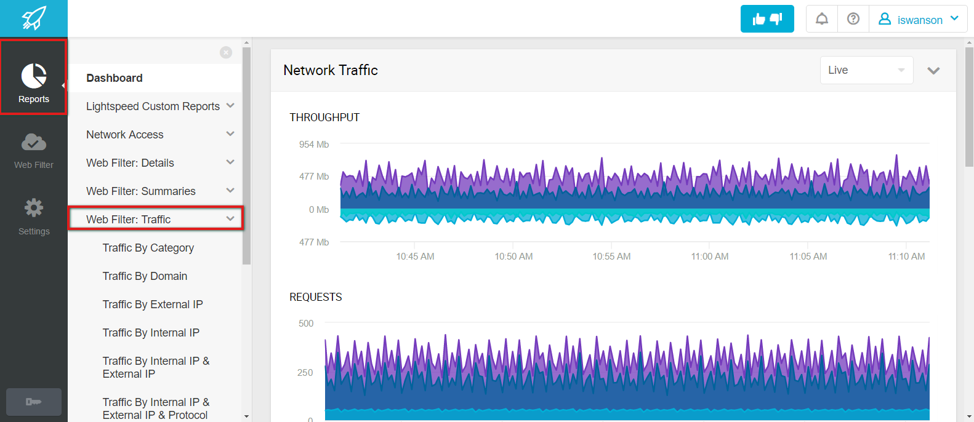Open Traffic By Internal IP & External IP & Protocol
Screen dimensions: 974x422
[156, 408]
